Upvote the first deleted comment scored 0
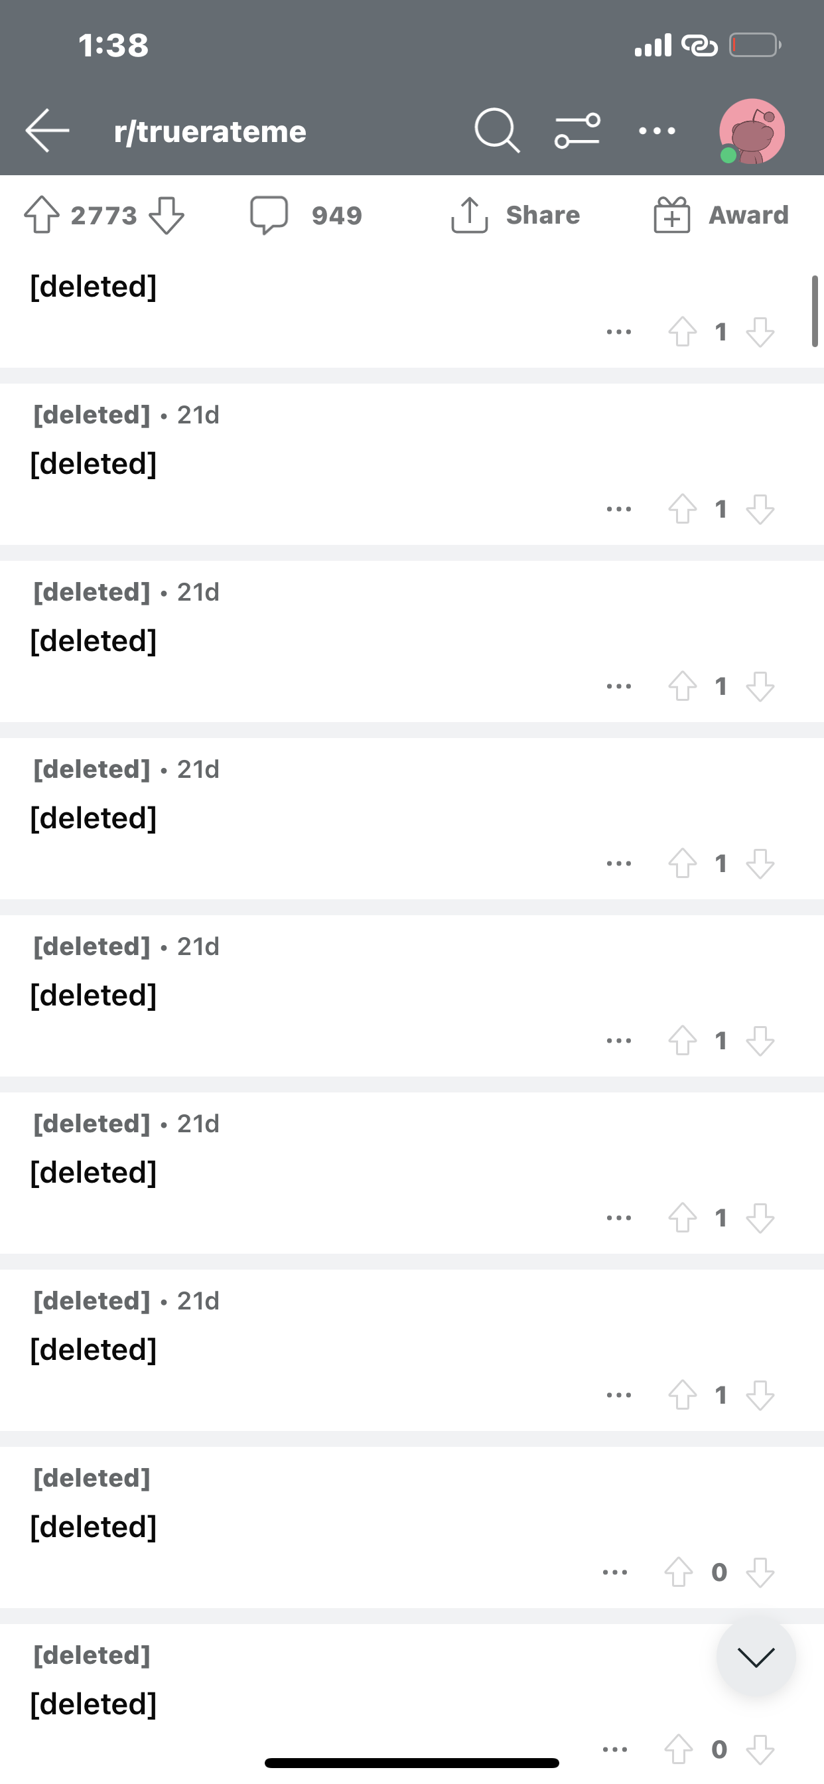824x1784 pixels. tap(678, 1572)
